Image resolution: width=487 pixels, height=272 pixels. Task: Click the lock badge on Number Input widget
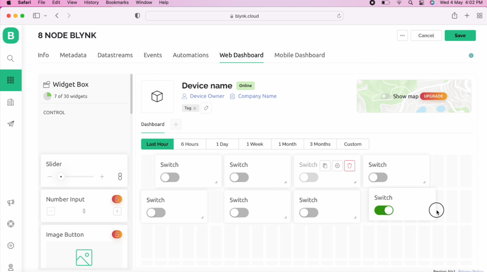[x=117, y=199]
